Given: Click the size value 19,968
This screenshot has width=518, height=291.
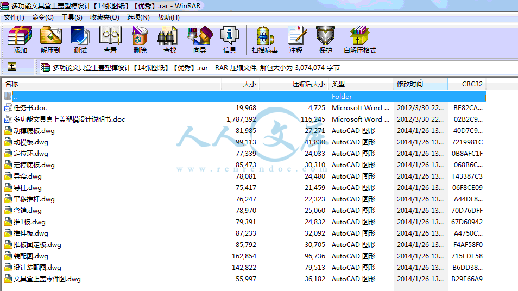Looking at the screenshot, I should 246,107.
